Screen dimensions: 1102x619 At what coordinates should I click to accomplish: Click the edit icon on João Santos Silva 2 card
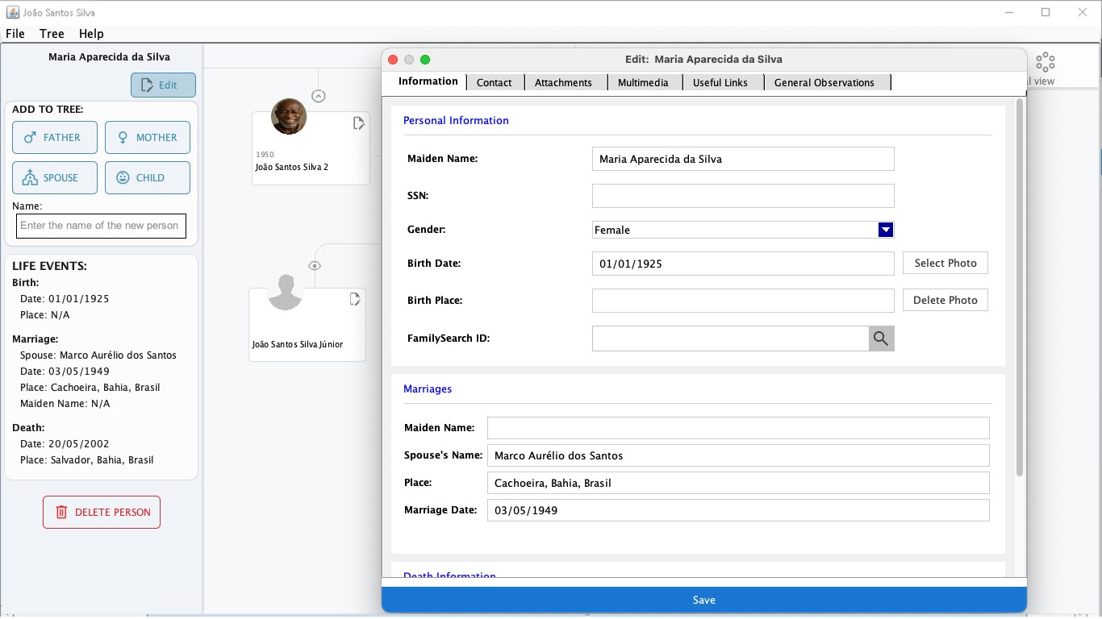(x=358, y=123)
